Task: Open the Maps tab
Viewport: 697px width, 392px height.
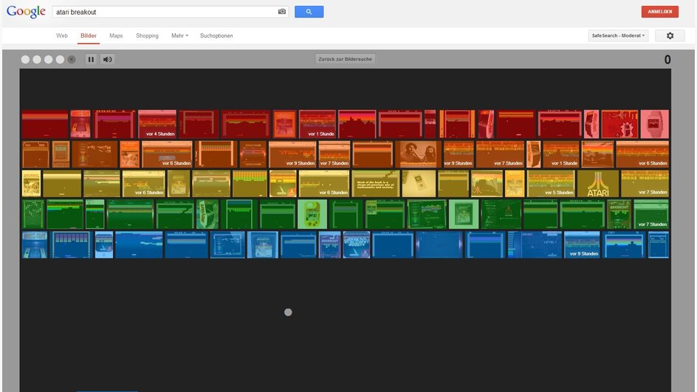Action: [116, 35]
